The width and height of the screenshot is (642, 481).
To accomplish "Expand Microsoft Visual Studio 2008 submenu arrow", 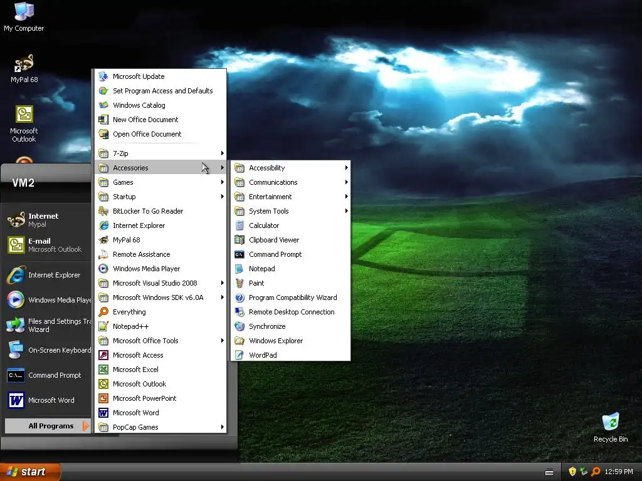I will pos(223,283).
